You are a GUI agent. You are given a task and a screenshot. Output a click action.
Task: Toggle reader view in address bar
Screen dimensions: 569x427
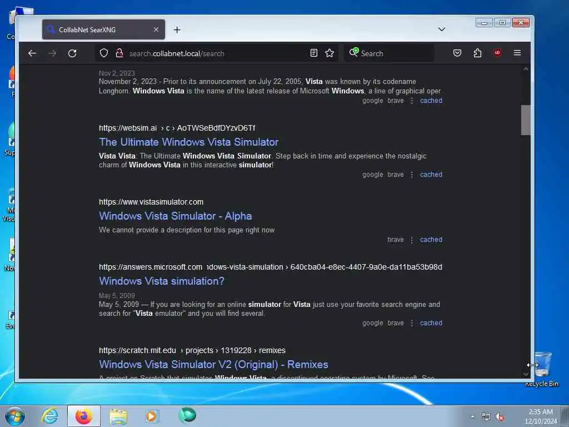click(314, 53)
